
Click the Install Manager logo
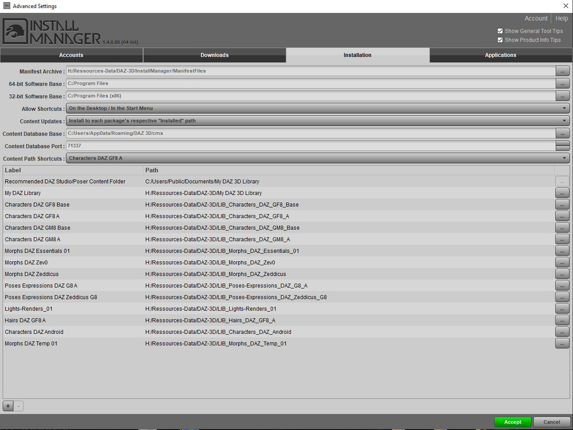click(x=52, y=32)
